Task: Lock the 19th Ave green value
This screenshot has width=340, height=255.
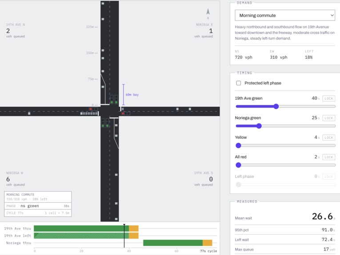Action: click(329, 98)
